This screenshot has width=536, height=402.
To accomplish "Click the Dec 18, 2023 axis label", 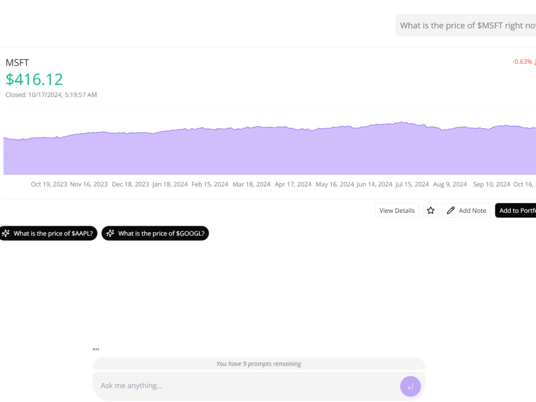I will [131, 184].
